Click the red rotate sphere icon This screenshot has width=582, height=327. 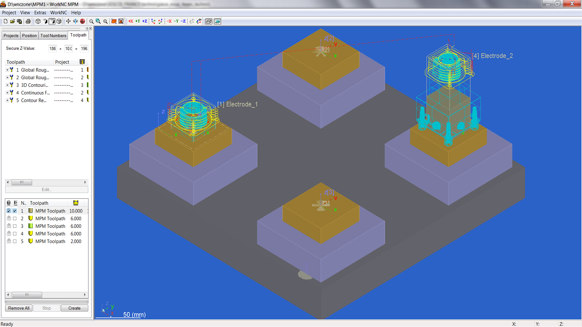pos(83,21)
